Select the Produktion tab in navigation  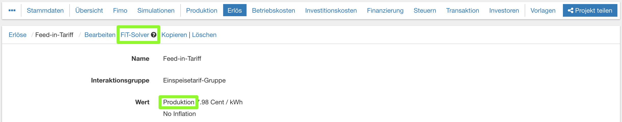[x=201, y=10]
